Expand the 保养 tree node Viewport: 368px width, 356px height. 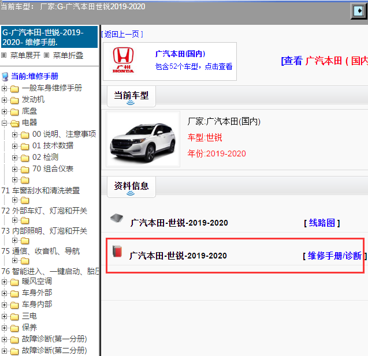pos(4,328)
